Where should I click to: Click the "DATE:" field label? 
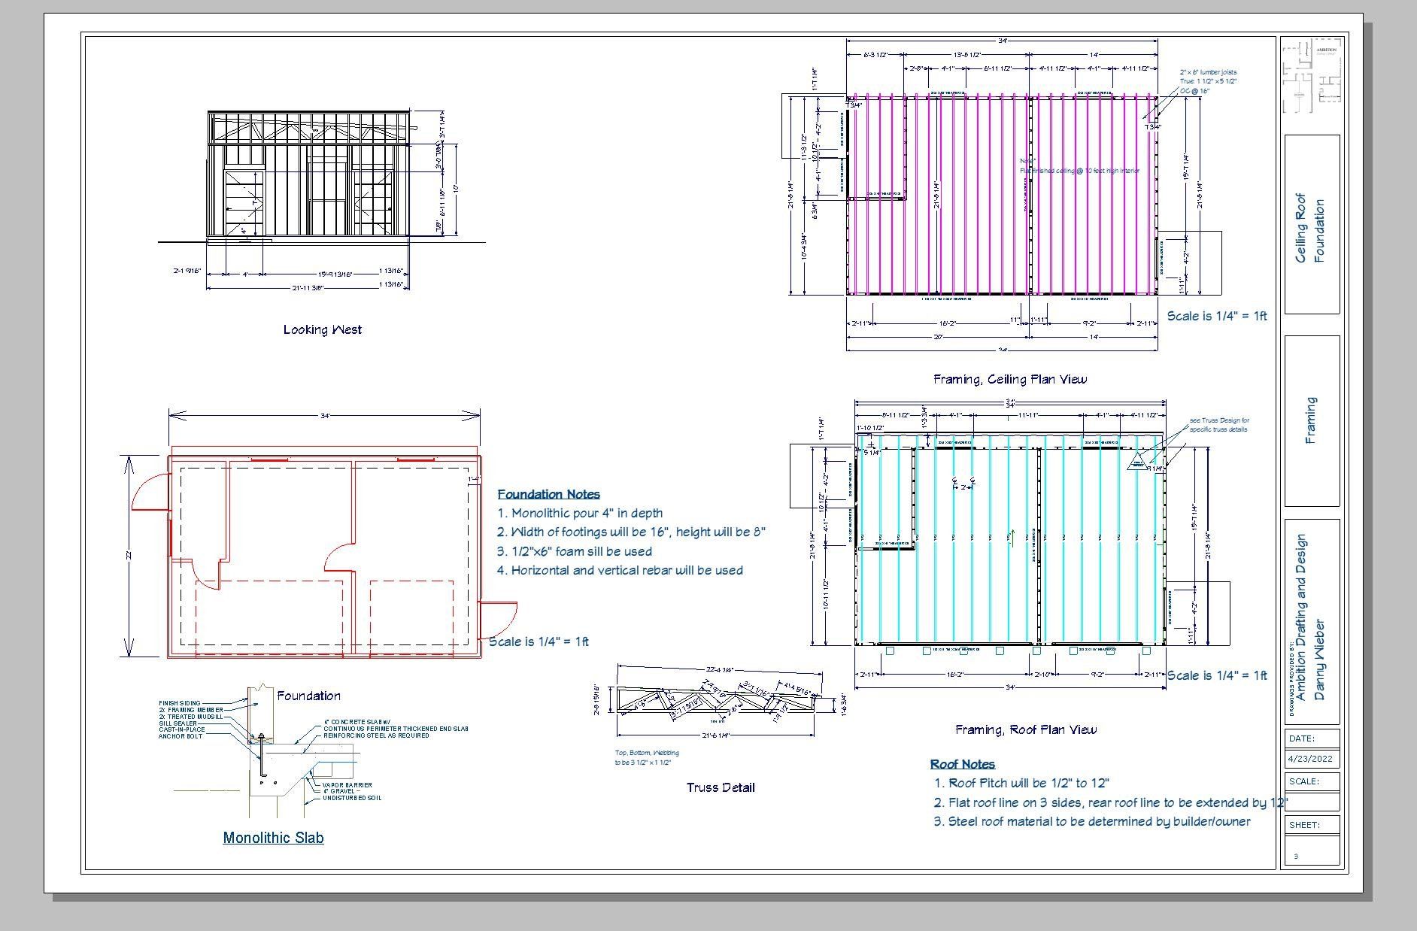coord(1302,738)
